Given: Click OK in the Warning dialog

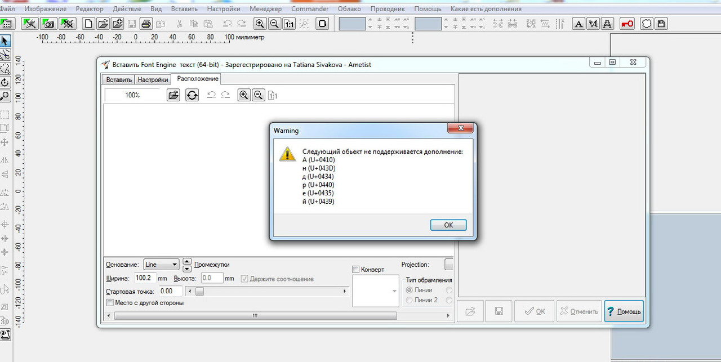Looking at the screenshot, I should pos(448,225).
